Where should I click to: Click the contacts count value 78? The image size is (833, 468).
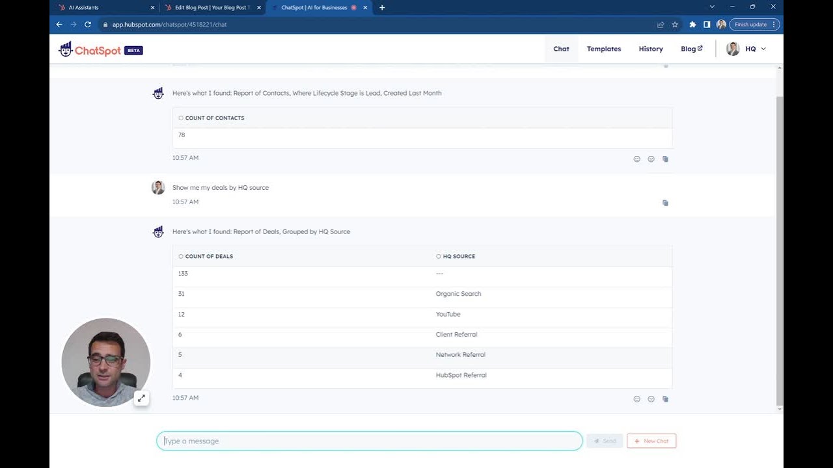click(x=182, y=135)
